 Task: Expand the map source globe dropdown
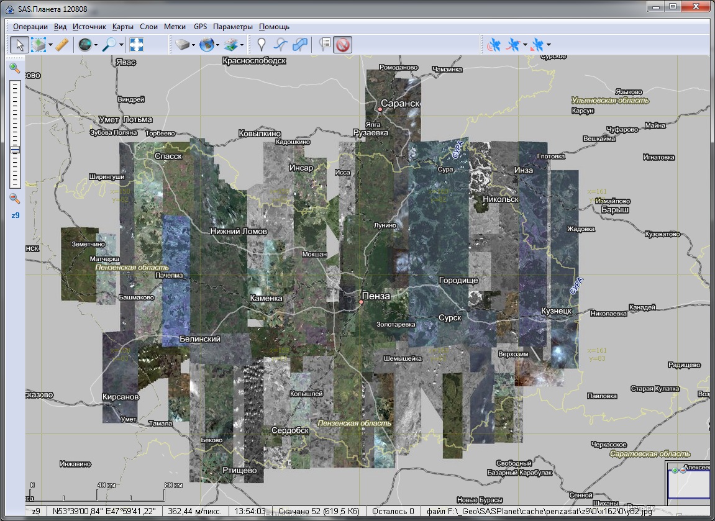coord(218,45)
